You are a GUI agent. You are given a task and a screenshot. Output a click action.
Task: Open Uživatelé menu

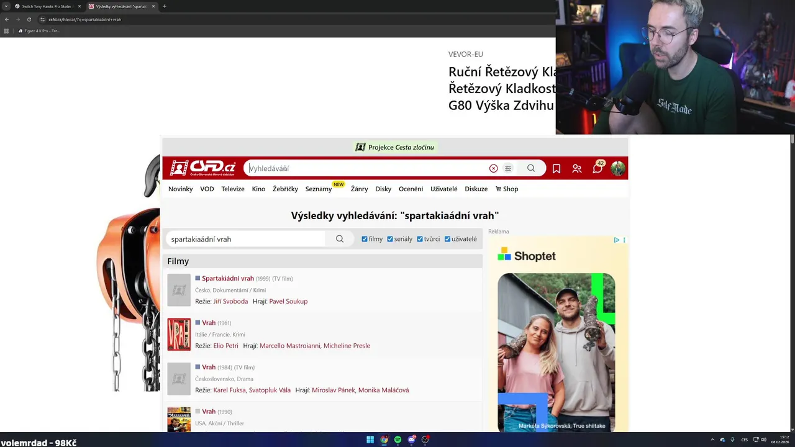[x=443, y=189]
